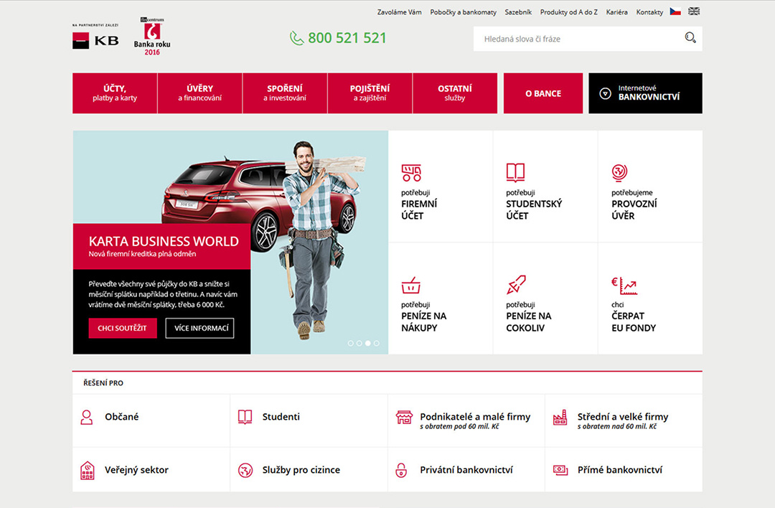Image resolution: width=775 pixels, height=508 pixels.
Task: Open the Pojištění a zajištění menu
Action: (370, 93)
